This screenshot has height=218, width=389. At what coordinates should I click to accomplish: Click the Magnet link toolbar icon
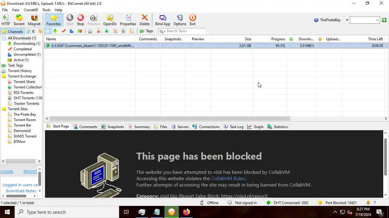34,20
